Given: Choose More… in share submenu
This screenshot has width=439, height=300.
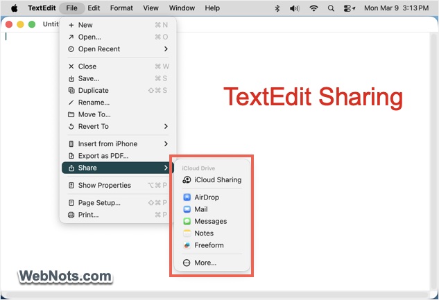Looking at the screenshot, I should (x=212, y=263).
